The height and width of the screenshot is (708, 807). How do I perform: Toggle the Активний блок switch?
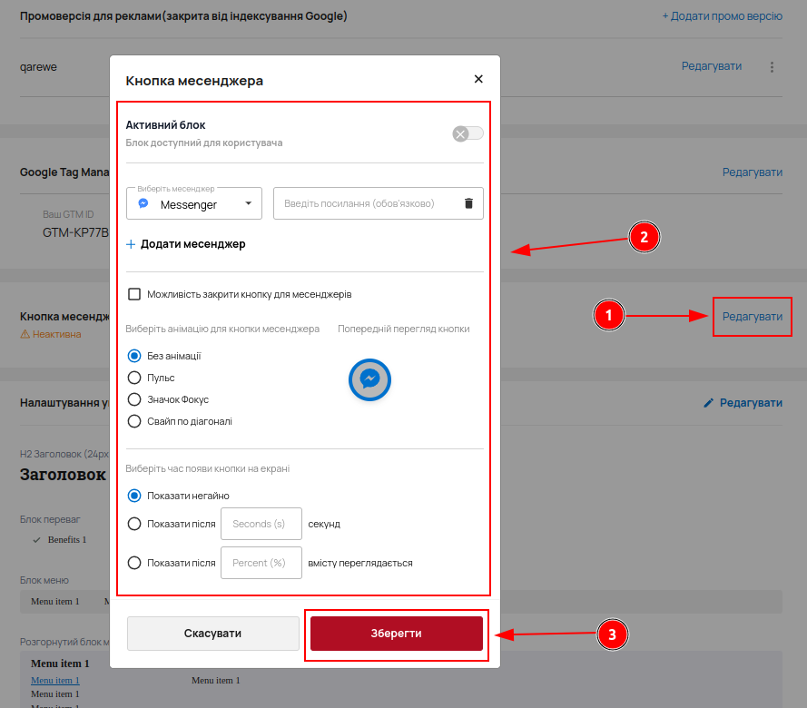[467, 133]
